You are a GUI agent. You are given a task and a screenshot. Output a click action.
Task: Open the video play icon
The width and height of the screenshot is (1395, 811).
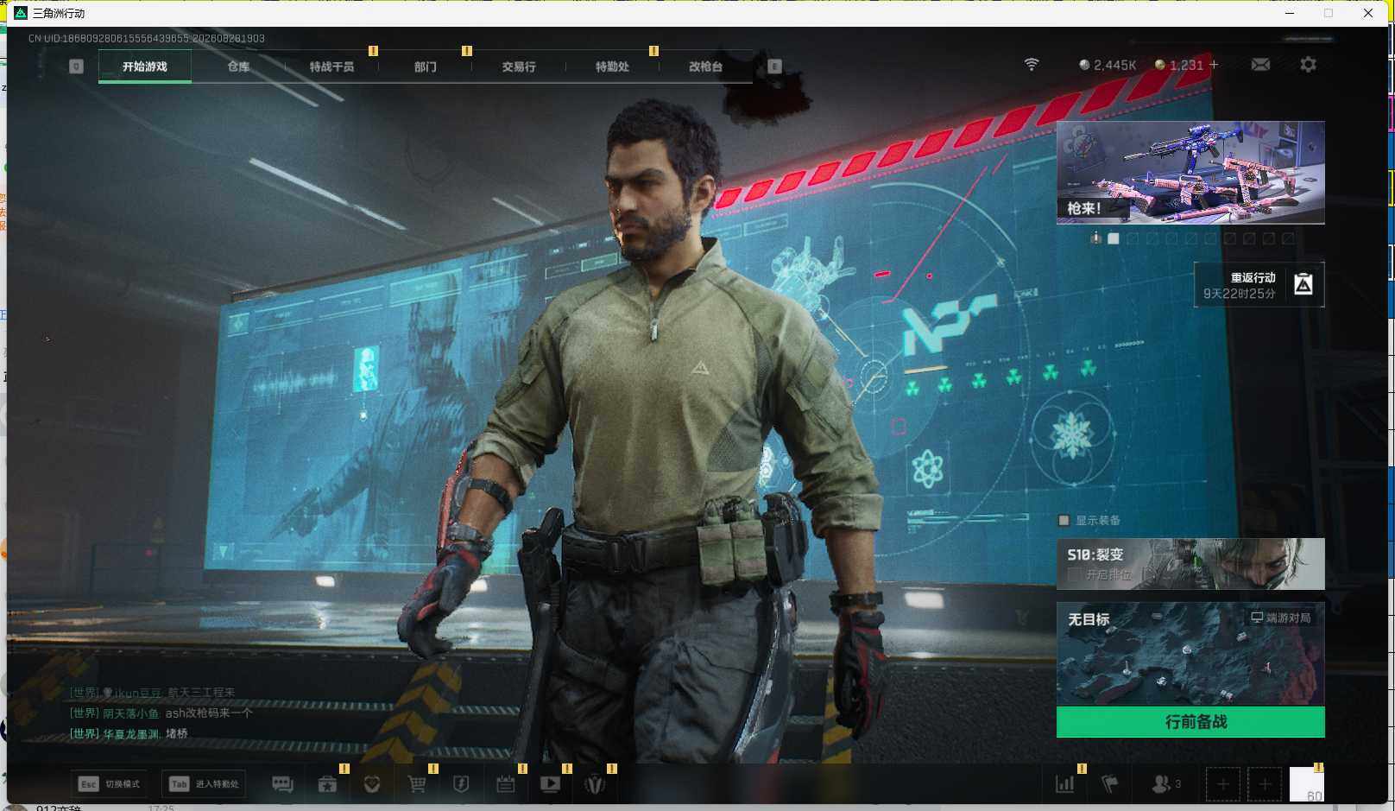pyautogui.click(x=550, y=784)
